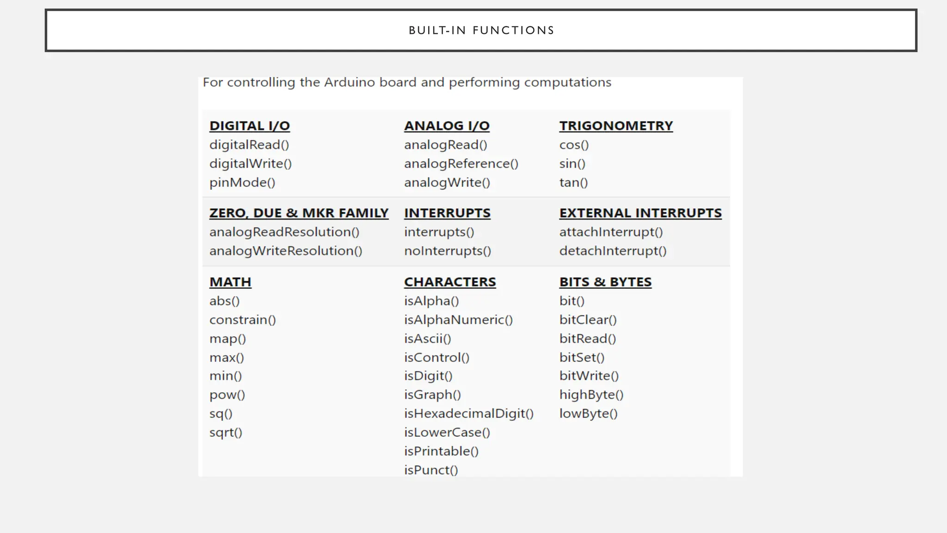This screenshot has width=947, height=533.
Task: Select the constrain() function link
Action: click(x=242, y=320)
